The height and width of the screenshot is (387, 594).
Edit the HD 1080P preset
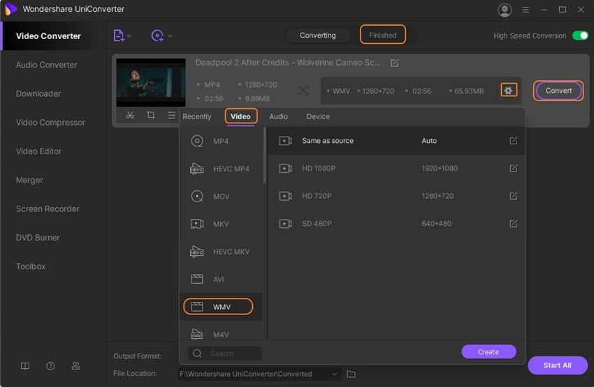[x=514, y=168]
